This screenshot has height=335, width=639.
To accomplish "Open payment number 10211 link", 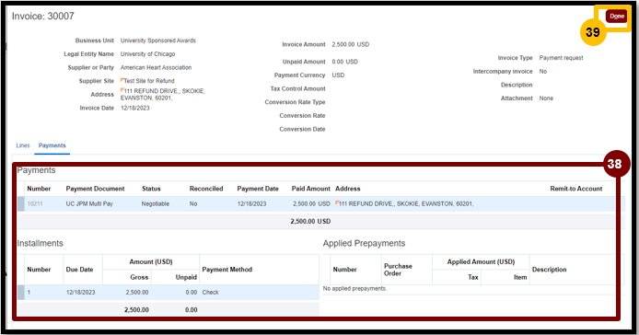I will click(x=35, y=203).
